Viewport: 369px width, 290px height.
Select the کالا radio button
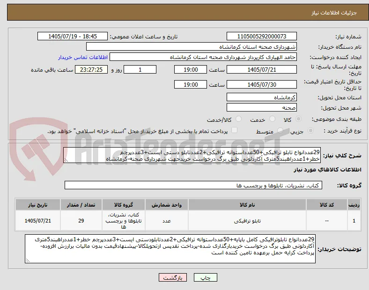(298, 119)
